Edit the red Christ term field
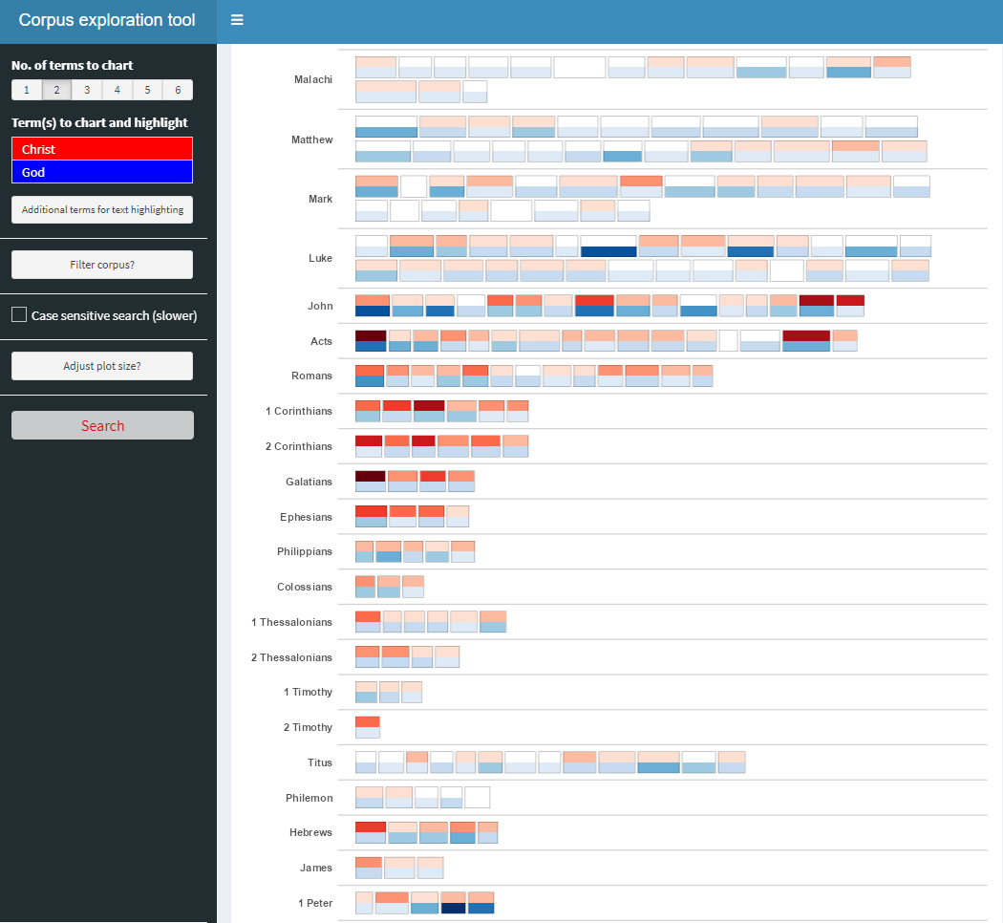This screenshot has width=1003, height=923. pyautogui.click(x=102, y=149)
